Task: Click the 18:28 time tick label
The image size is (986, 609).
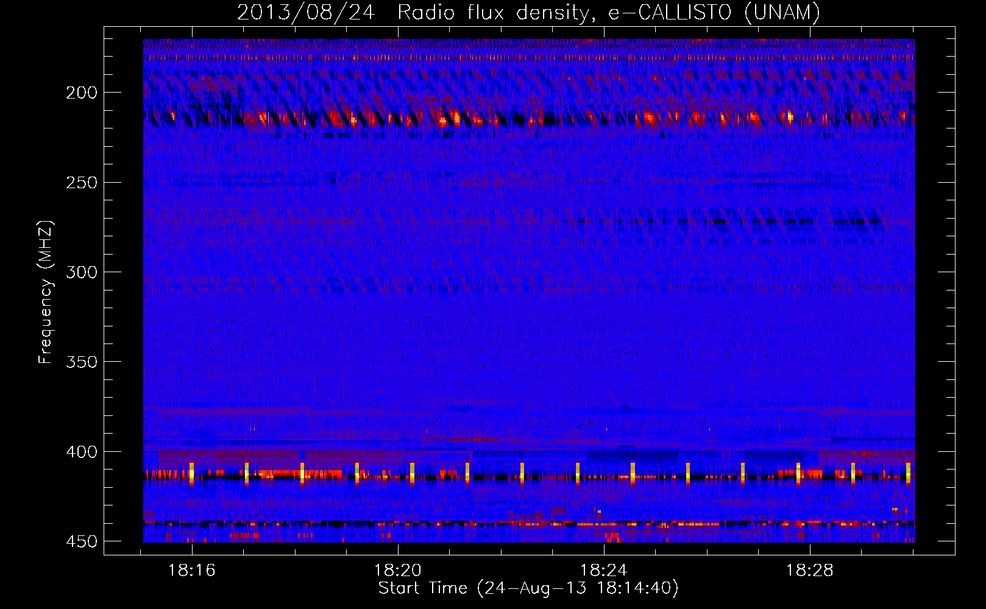Action: pos(810,571)
